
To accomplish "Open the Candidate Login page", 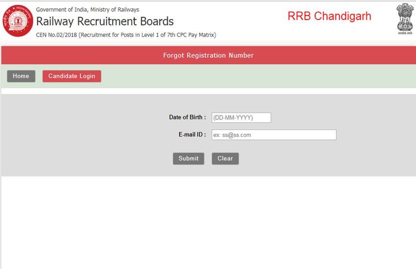I will (x=71, y=76).
